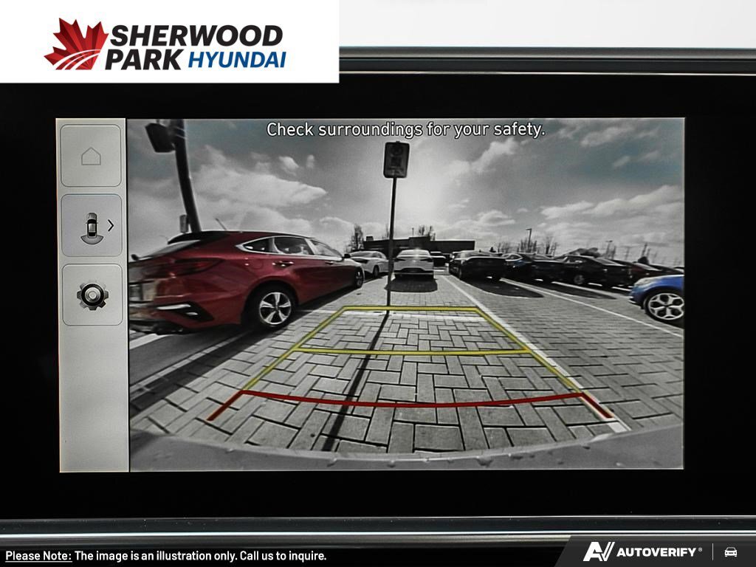The width and height of the screenshot is (756, 567).
Task: Open camera settings with the gear icon
Action: 92,295
